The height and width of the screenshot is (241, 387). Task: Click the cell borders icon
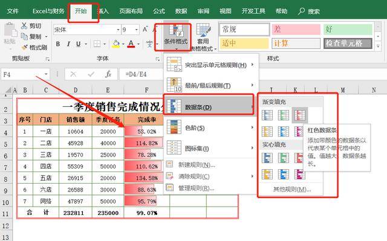pos(97,44)
